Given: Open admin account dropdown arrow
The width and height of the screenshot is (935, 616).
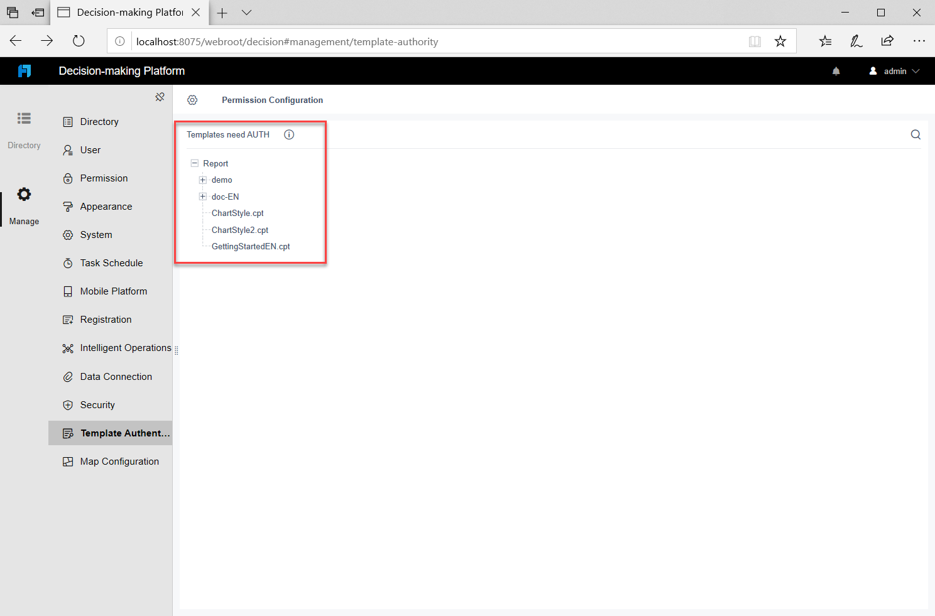Looking at the screenshot, I should tap(916, 71).
